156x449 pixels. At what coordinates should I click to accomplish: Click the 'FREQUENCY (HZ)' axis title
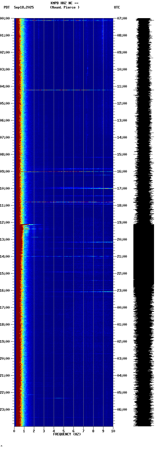[x=67, y=434]
